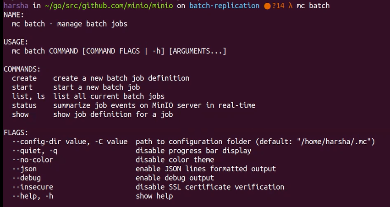The width and height of the screenshot is (390, 207).
Task: Click the 'show help' description
Action: [x=154, y=196]
